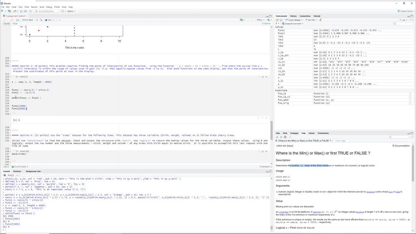Screen dimensions: 416x234
Task: Insert a new code chunk
Action: (241, 20)
